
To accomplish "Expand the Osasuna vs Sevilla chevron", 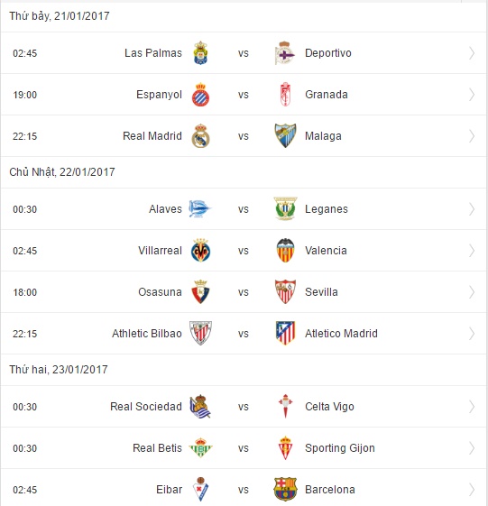I will (x=472, y=292).
